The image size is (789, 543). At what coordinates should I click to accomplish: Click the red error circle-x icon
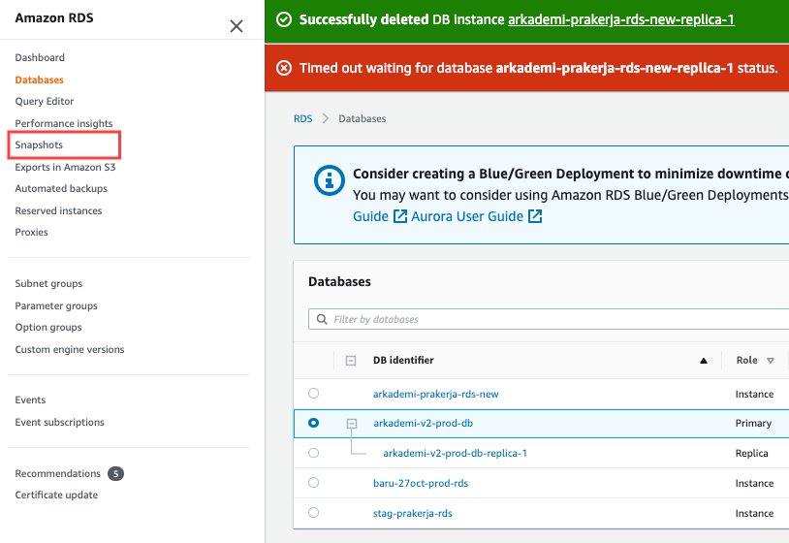pyautogui.click(x=284, y=68)
